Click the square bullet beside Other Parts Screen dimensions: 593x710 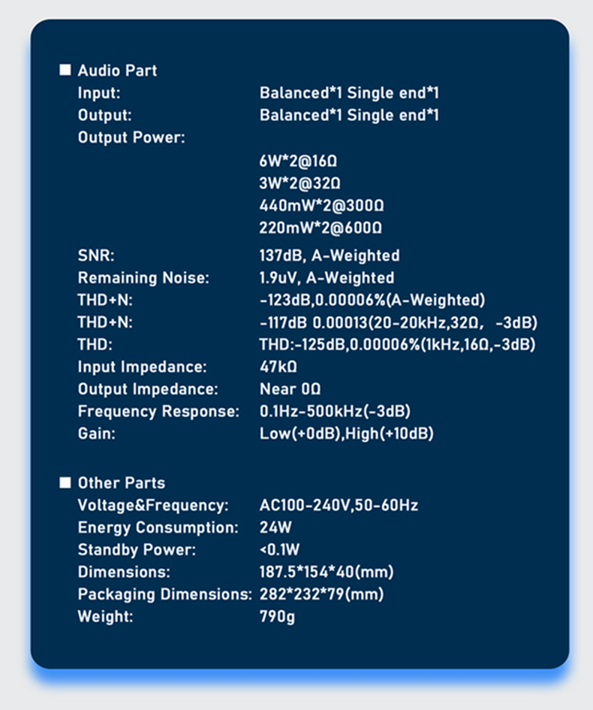pyautogui.click(x=65, y=482)
